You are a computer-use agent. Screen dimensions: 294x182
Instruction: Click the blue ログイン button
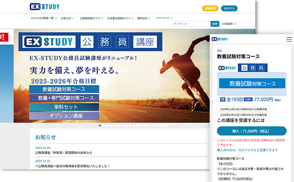229,9
